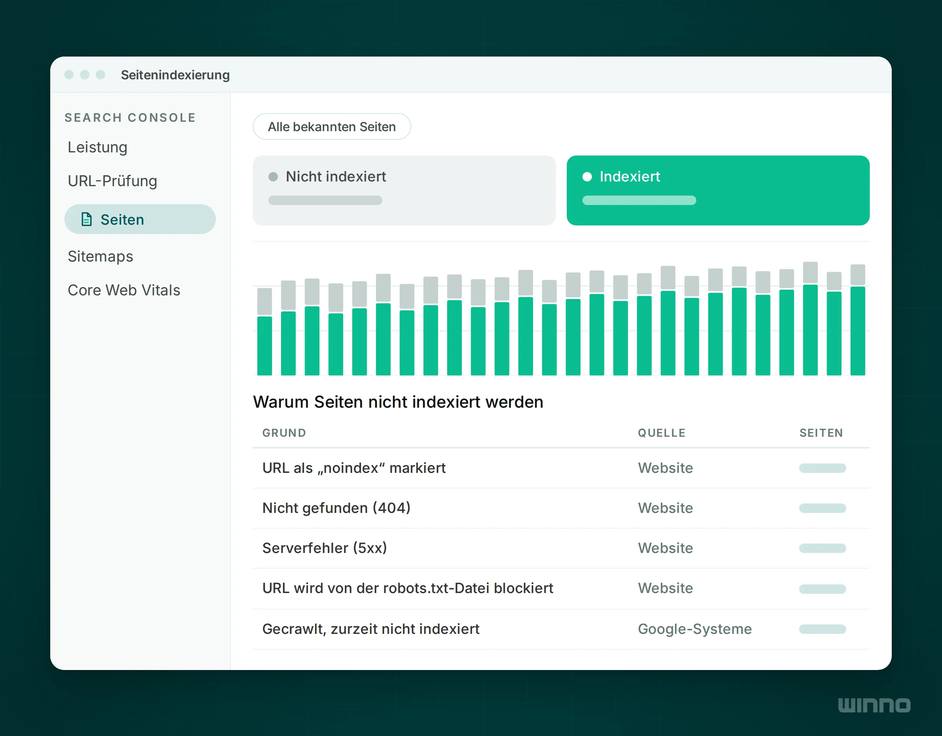Screen dimensions: 942x736
Task: Click the Website source in 404 row
Action: point(666,508)
